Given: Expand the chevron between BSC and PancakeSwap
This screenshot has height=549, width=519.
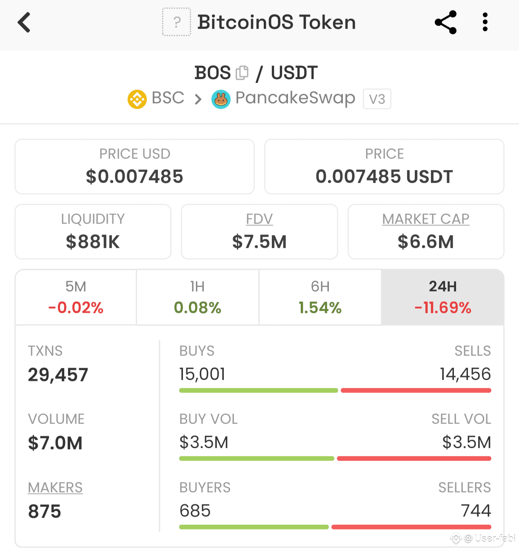Looking at the screenshot, I should click(x=198, y=100).
